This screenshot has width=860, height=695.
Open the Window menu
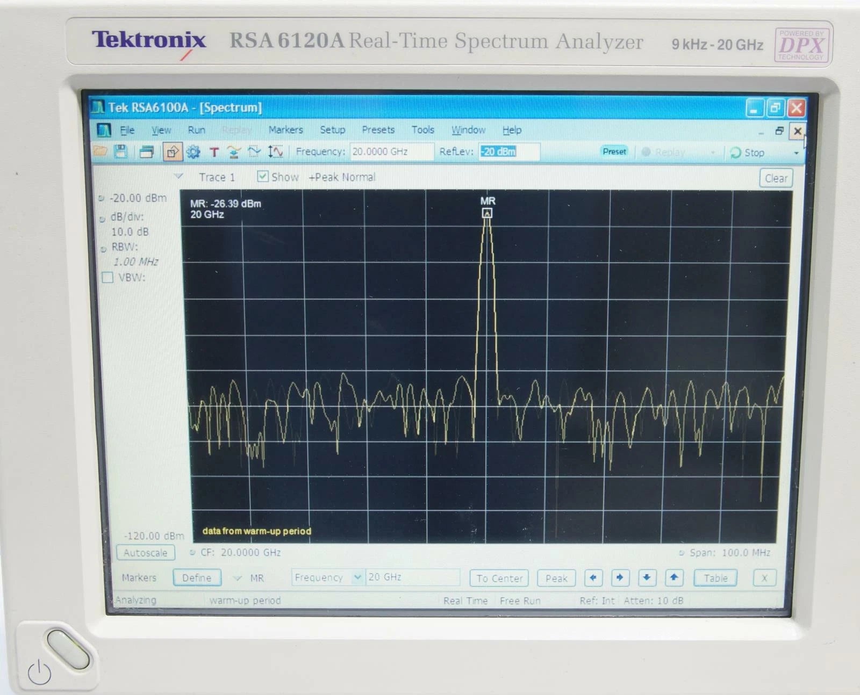pos(468,129)
